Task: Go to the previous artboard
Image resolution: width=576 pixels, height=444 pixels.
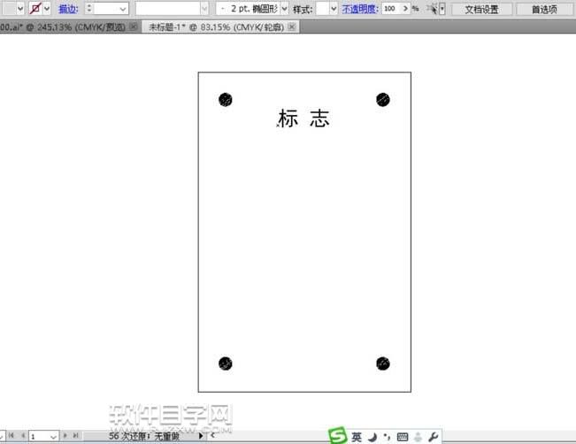Action: (x=23, y=435)
